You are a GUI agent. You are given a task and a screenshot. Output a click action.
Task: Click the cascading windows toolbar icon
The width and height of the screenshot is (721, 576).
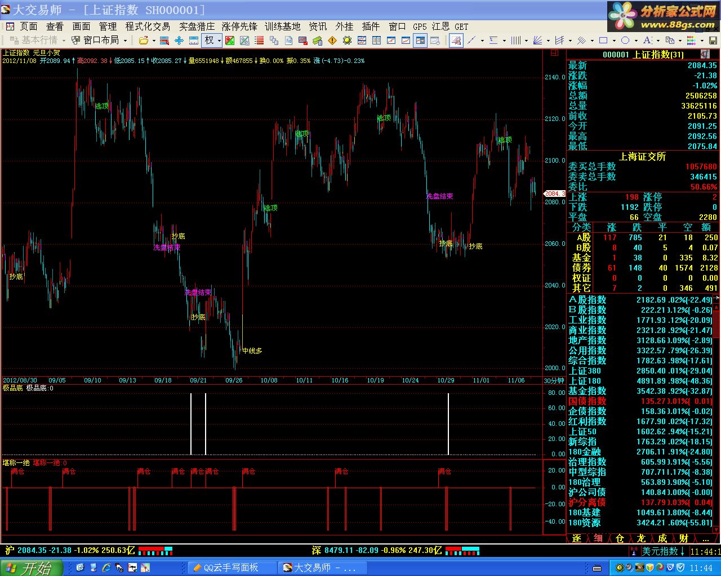tap(274, 40)
